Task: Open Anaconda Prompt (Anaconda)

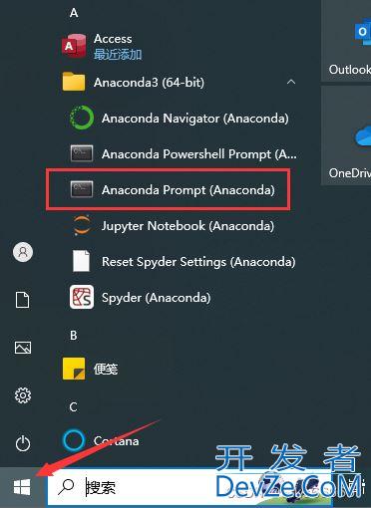Action: pyautogui.click(x=173, y=189)
